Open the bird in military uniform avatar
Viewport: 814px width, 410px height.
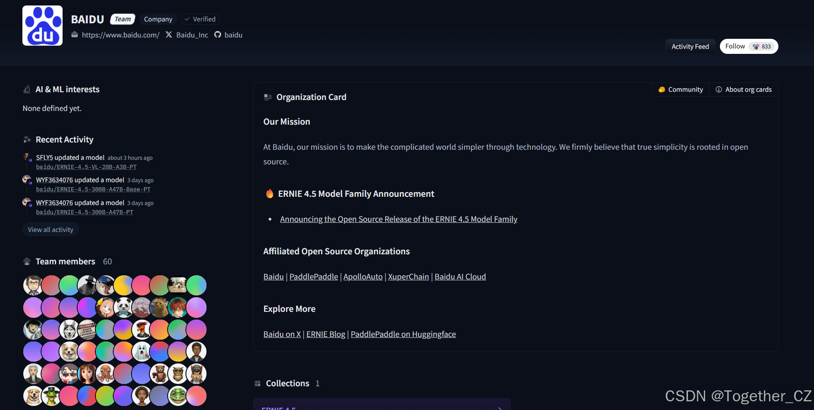[x=142, y=330]
